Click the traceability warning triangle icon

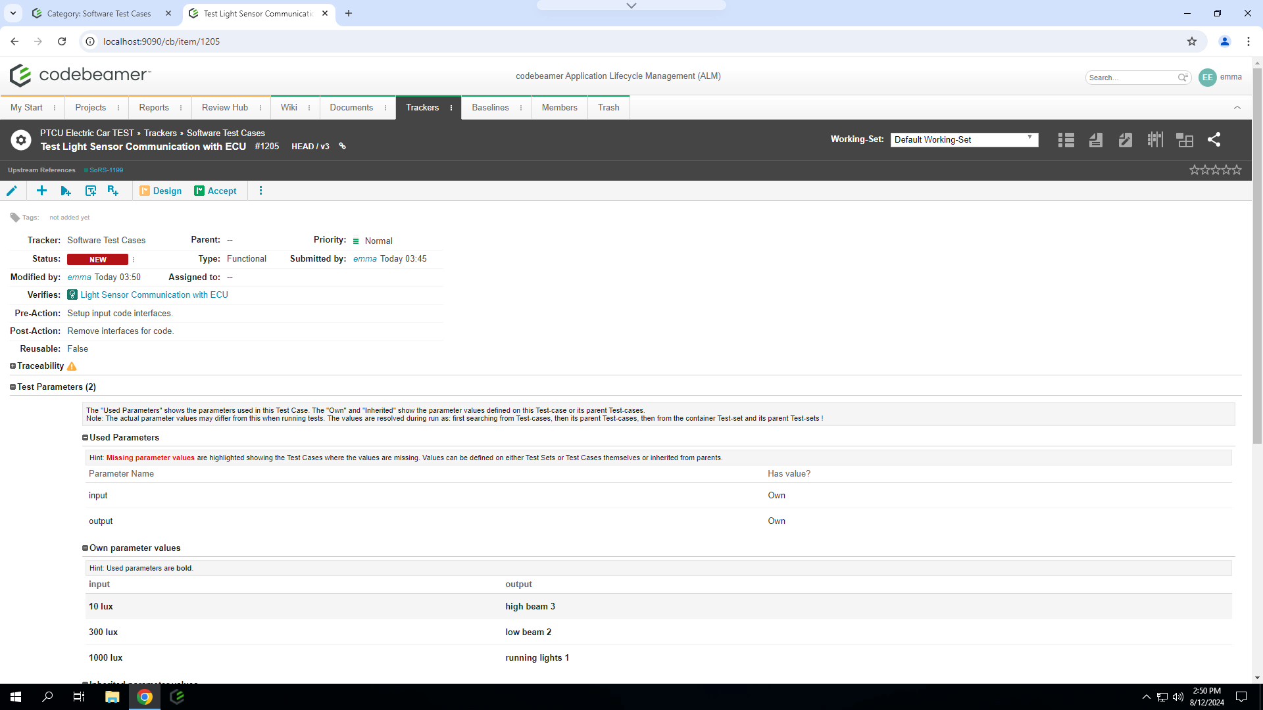click(72, 366)
